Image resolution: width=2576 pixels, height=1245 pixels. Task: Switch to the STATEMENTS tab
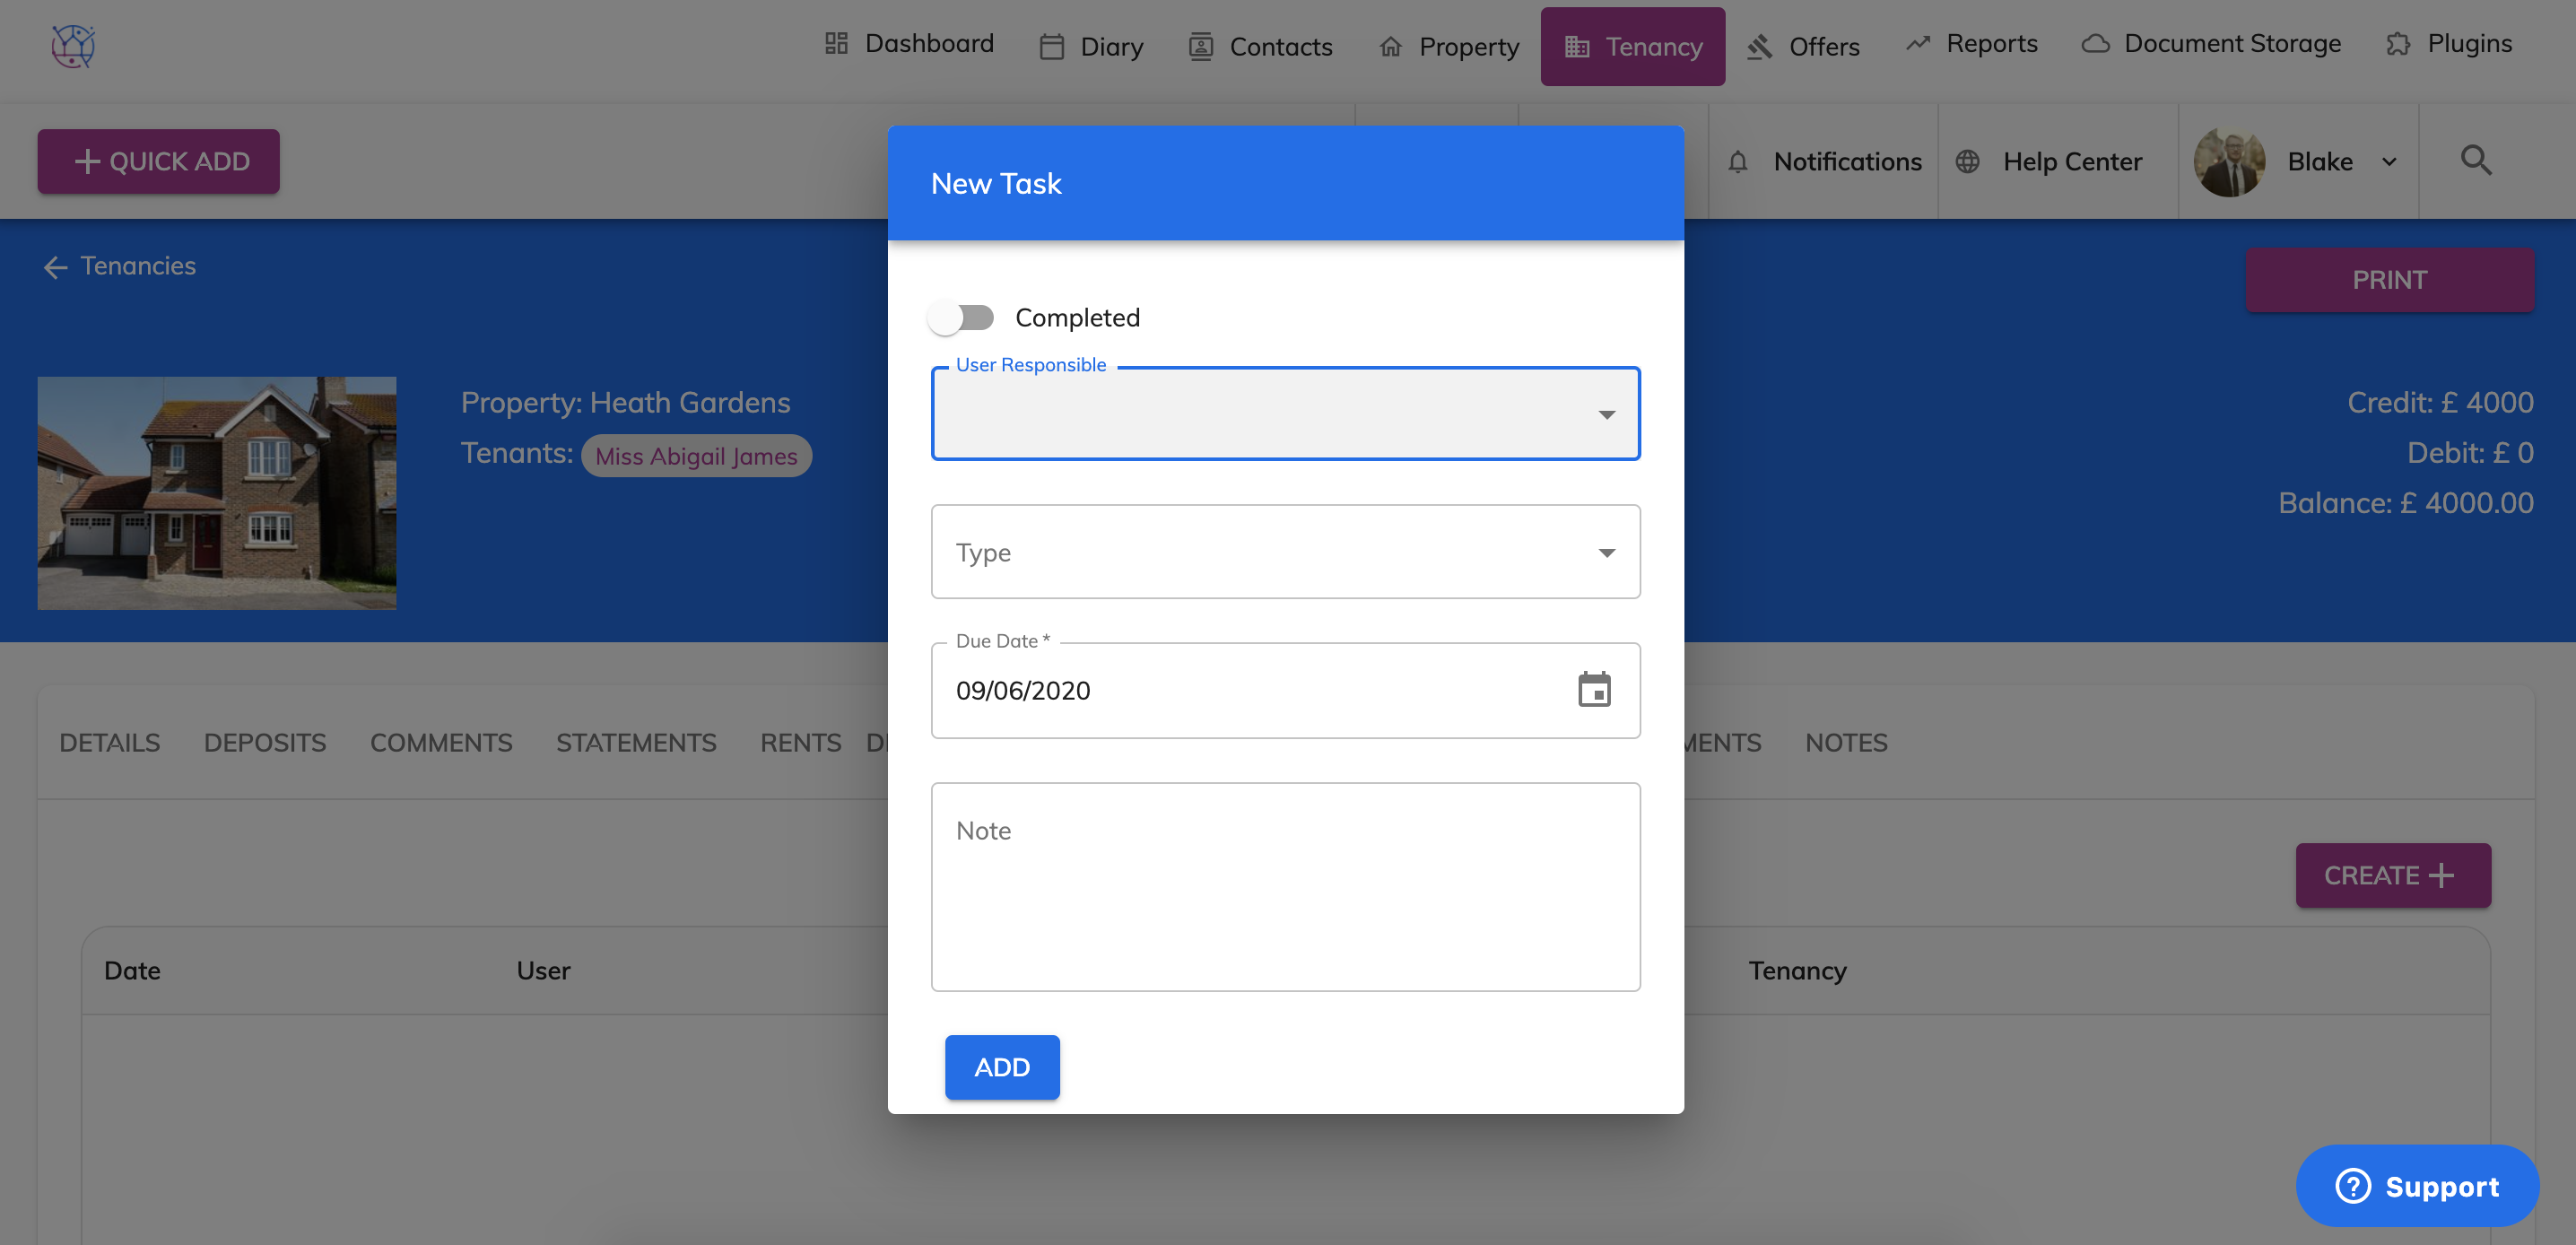pyautogui.click(x=636, y=743)
